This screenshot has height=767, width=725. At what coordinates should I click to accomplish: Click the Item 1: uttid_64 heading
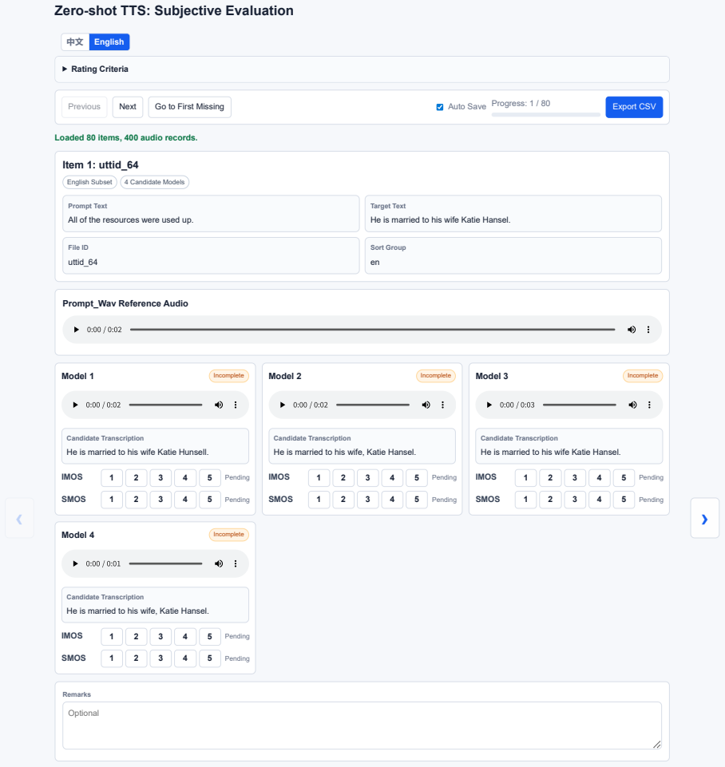101,165
